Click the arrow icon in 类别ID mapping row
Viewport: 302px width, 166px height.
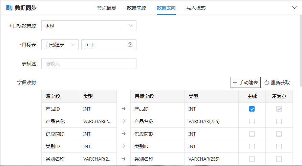pyautogui.click(x=124, y=146)
